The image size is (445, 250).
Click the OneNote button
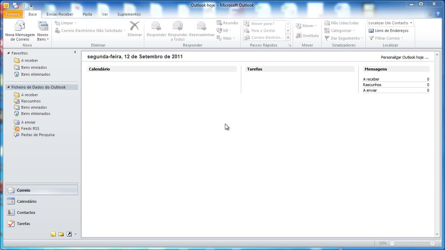pos(307,36)
